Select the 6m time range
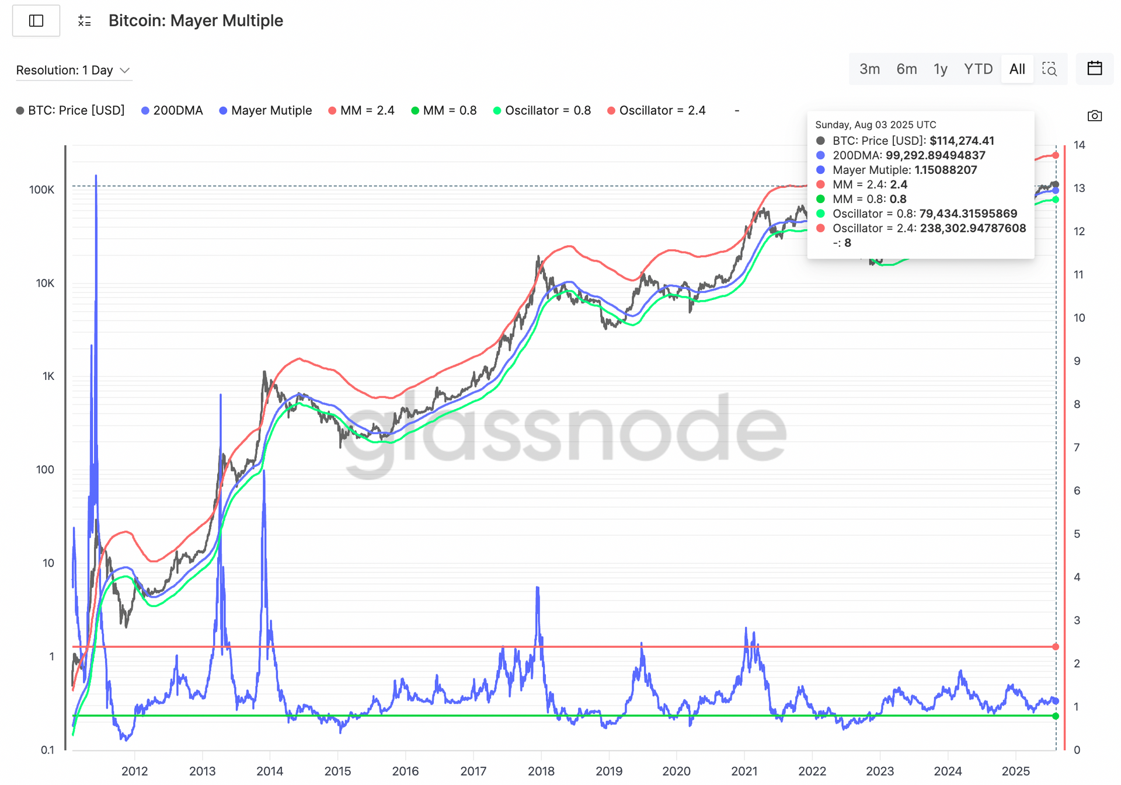Viewport: 1121px width, 785px height. [907, 69]
